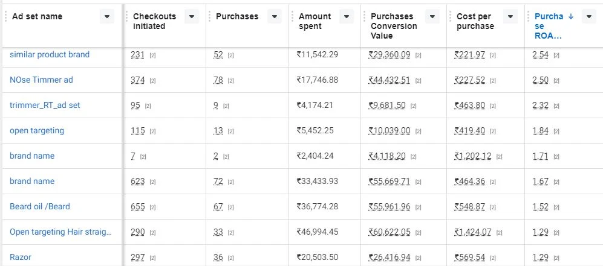
Task: Click the Ad set name column header
Action: coord(37,16)
